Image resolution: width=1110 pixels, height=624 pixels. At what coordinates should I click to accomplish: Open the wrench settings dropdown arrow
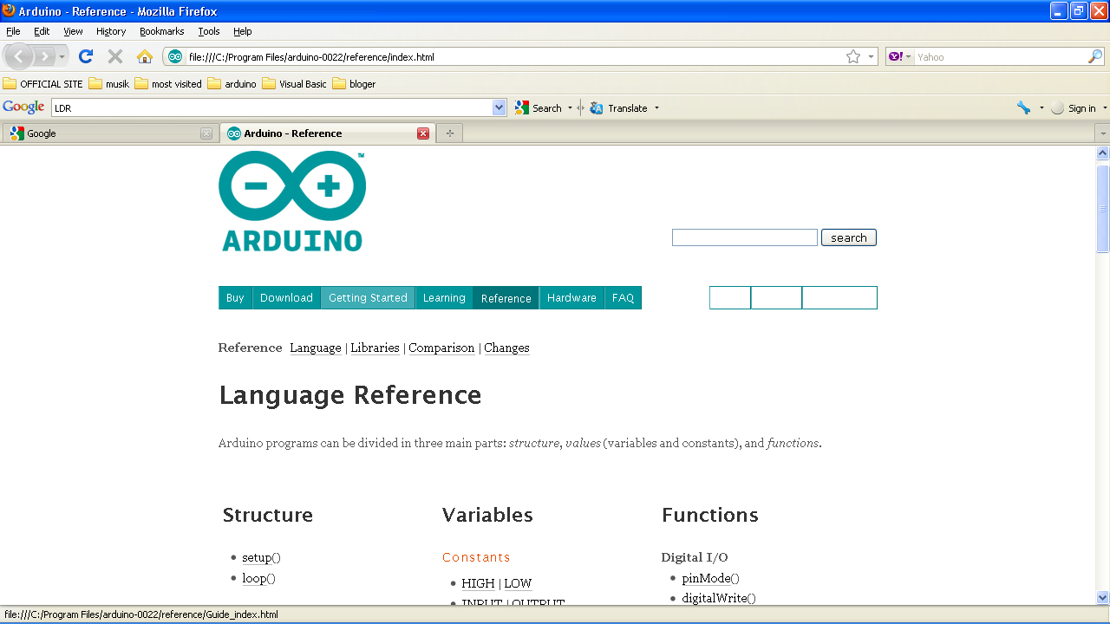coord(1041,108)
